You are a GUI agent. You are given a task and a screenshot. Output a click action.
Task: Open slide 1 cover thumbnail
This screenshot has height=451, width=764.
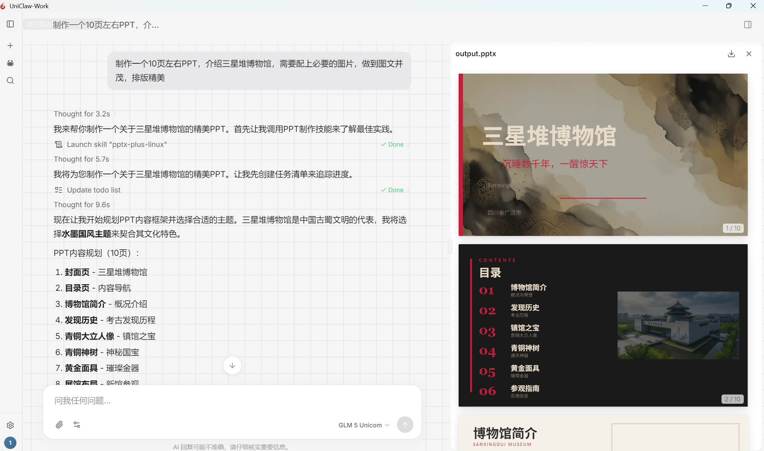[603, 154]
